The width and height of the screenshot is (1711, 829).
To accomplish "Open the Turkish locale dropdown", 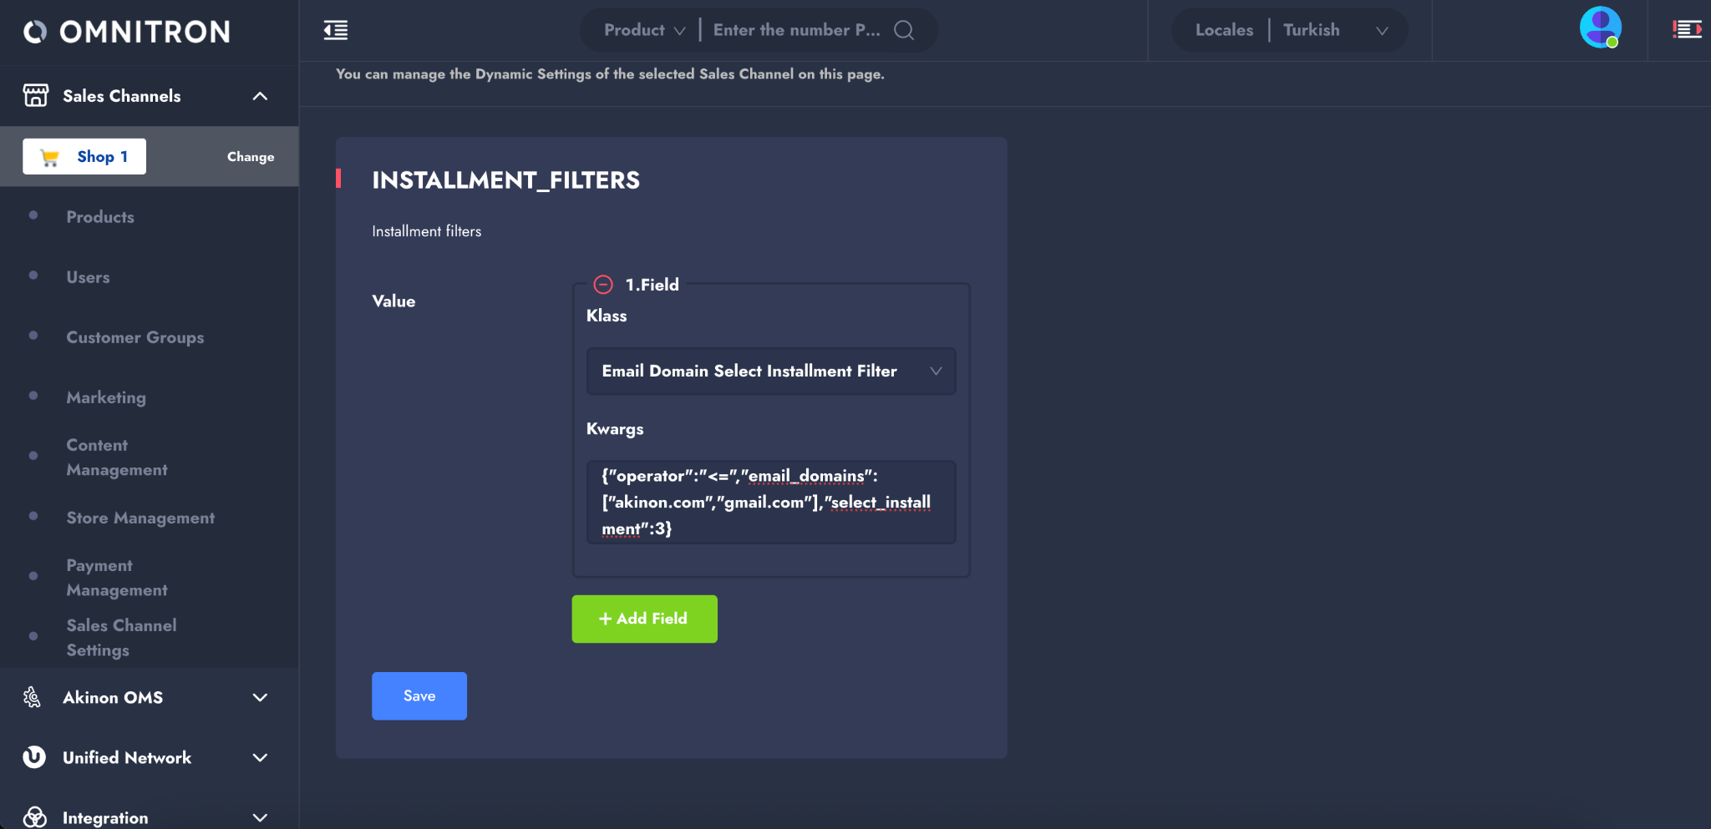I will pyautogui.click(x=1335, y=30).
